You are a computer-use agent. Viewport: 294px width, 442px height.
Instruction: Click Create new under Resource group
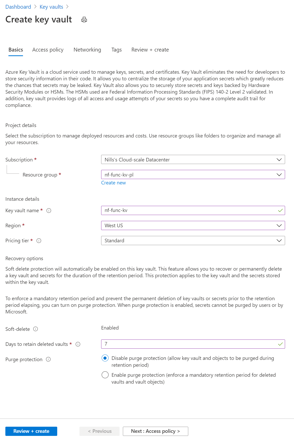point(113,183)
